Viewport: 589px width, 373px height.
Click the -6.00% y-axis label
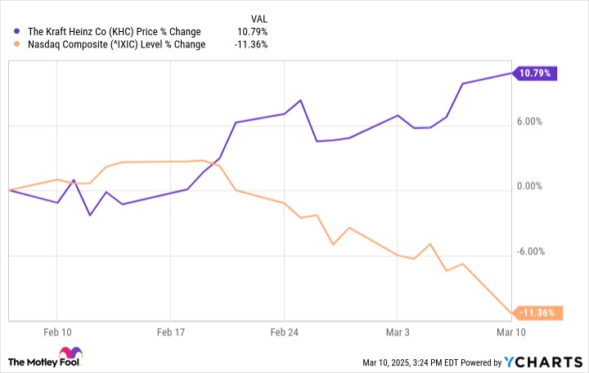(528, 252)
